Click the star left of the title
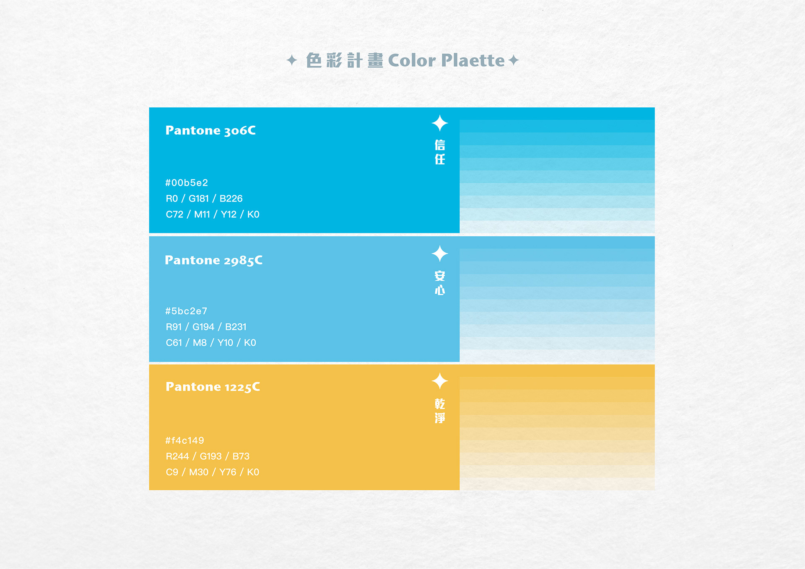This screenshot has width=805, height=569. click(292, 60)
